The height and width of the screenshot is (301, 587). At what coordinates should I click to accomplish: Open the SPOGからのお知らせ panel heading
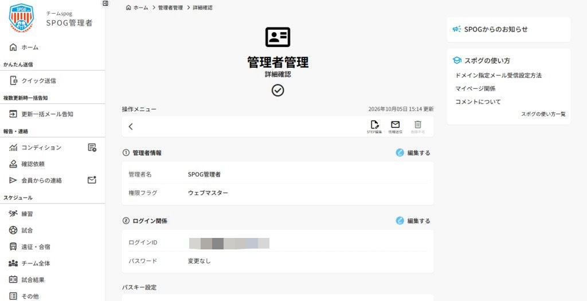point(496,29)
